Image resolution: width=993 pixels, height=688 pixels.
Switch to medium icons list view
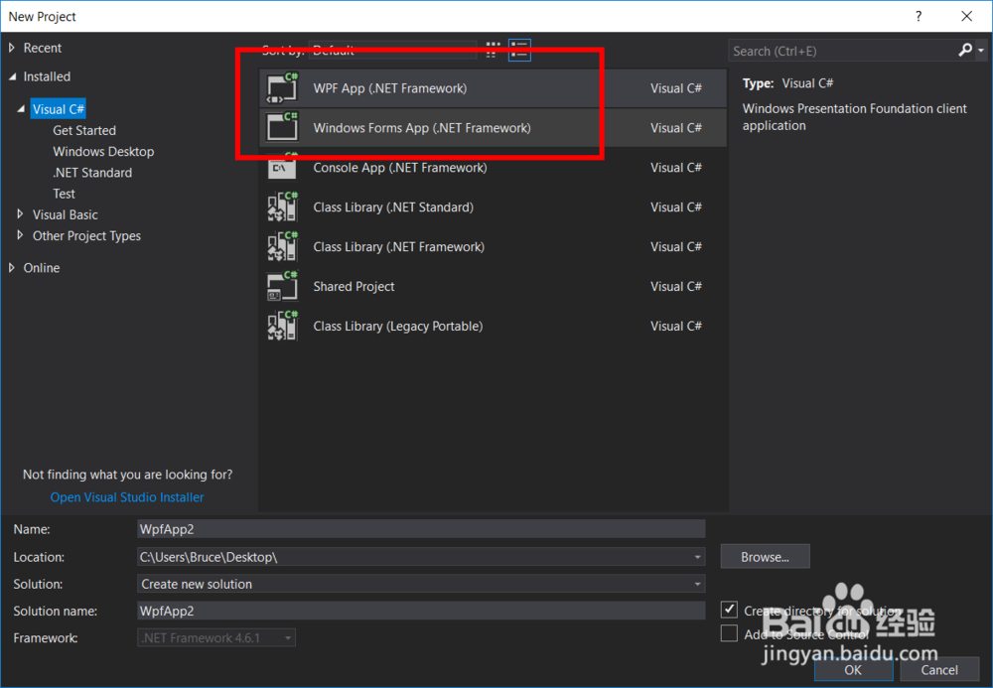[x=519, y=50]
